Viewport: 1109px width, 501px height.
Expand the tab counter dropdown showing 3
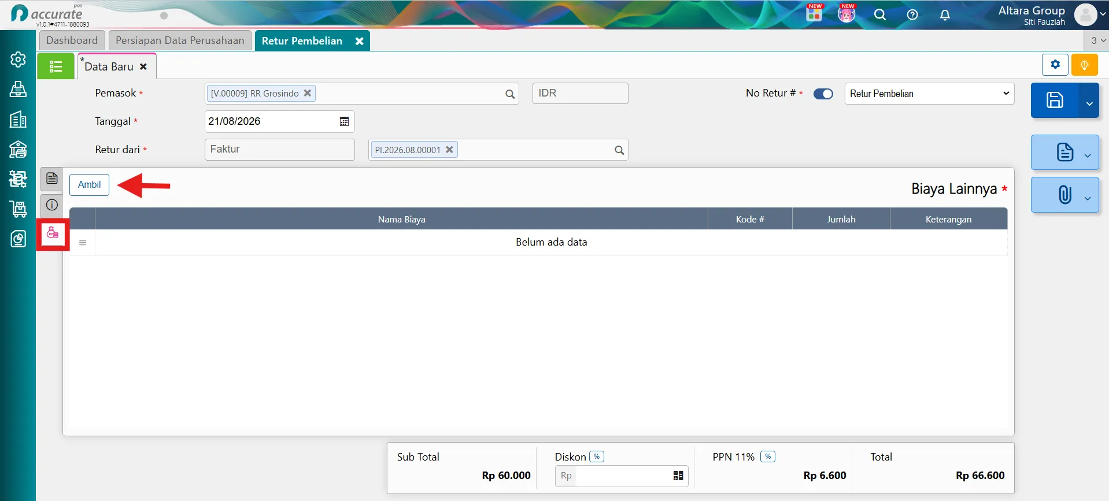[1097, 40]
